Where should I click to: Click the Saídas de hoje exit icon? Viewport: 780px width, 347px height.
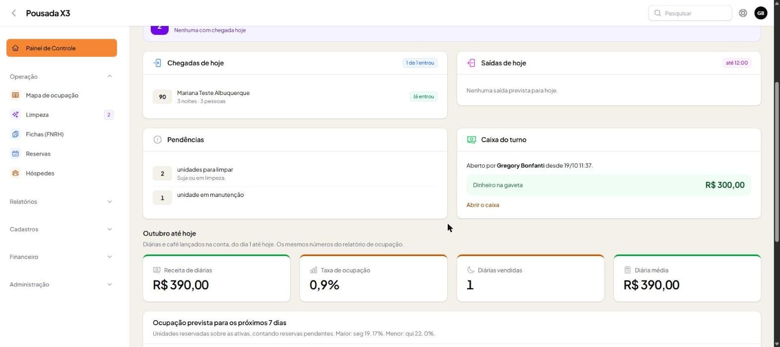click(x=471, y=63)
